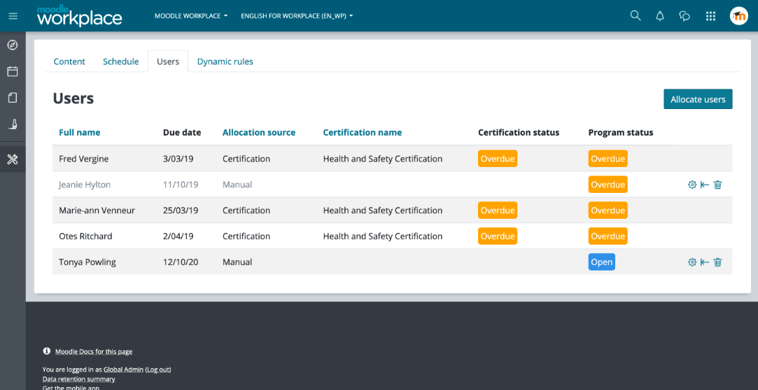Click the Global Admin link
This screenshot has height=390, width=758.
(123, 369)
